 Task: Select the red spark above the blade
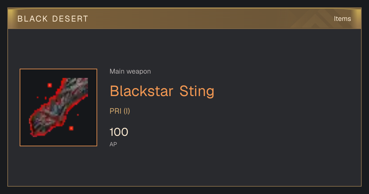50,85
